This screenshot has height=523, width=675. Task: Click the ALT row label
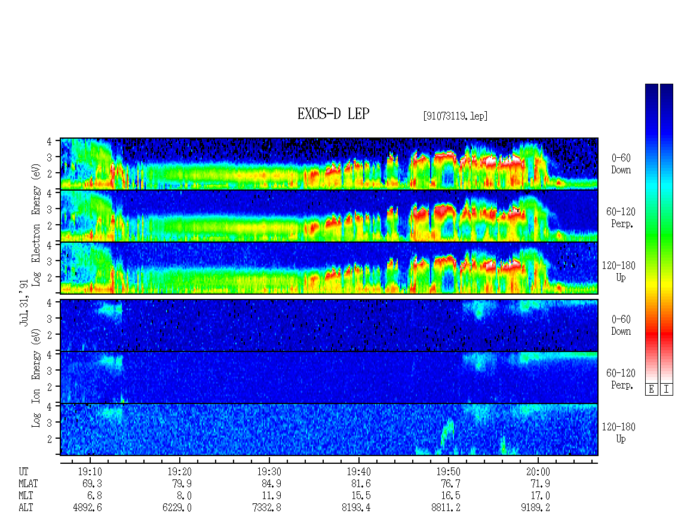26,508
